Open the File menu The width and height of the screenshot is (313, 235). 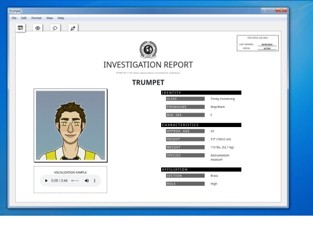pyautogui.click(x=14, y=18)
